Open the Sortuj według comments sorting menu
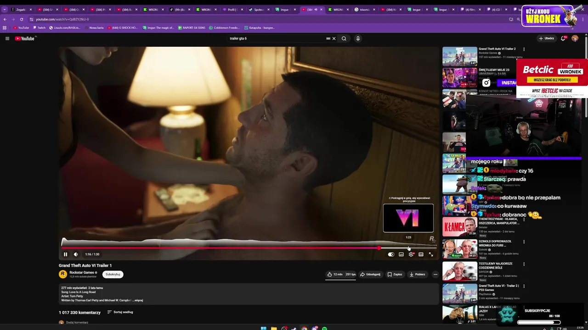 click(120, 312)
